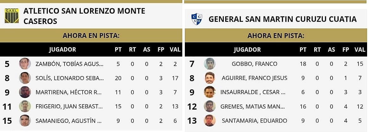The image size is (369, 132).
Task: Click Martirena's player photo
Action: pyautogui.click(x=25, y=92)
